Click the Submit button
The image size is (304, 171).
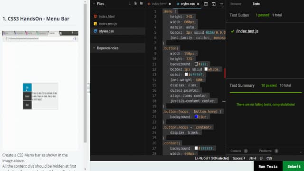[x=294, y=166]
